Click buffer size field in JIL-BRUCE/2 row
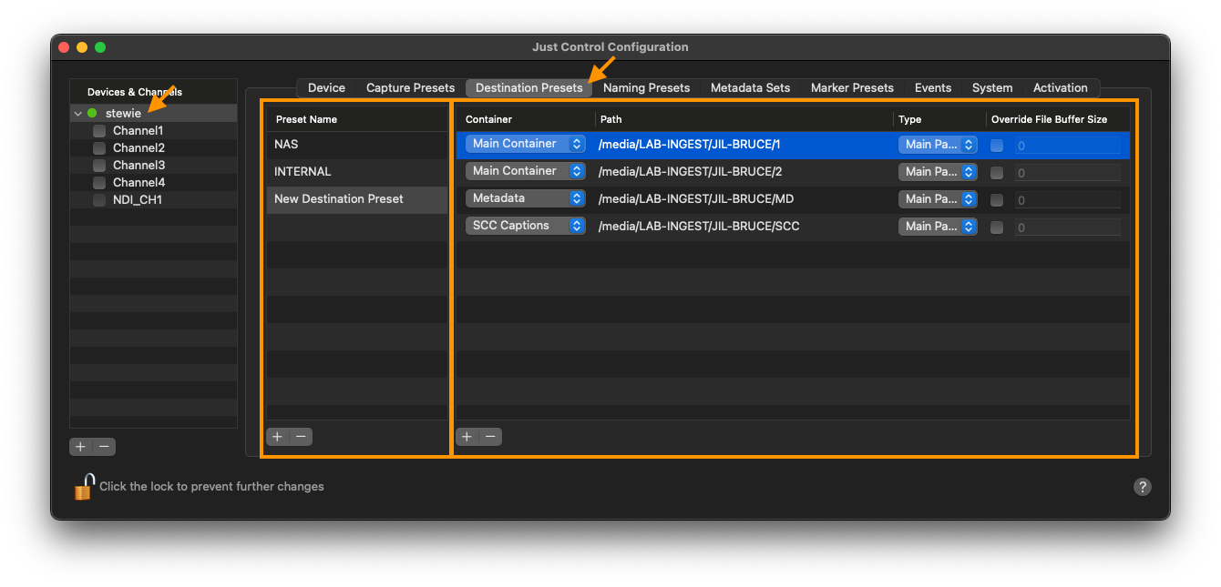The width and height of the screenshot is (1221, 587). pos(1068,173)
